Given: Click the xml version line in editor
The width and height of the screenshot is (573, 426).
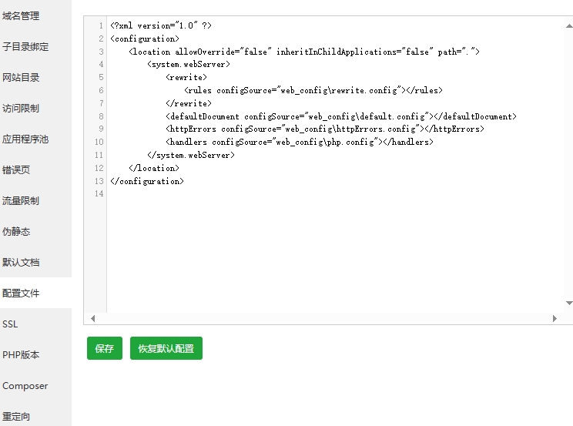Looking at the screenshot, I should [x=161, y=25].
